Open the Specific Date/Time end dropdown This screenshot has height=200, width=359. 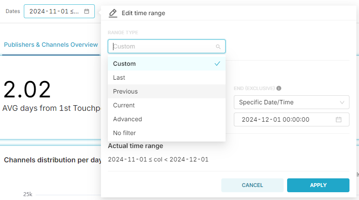point(286,102)
